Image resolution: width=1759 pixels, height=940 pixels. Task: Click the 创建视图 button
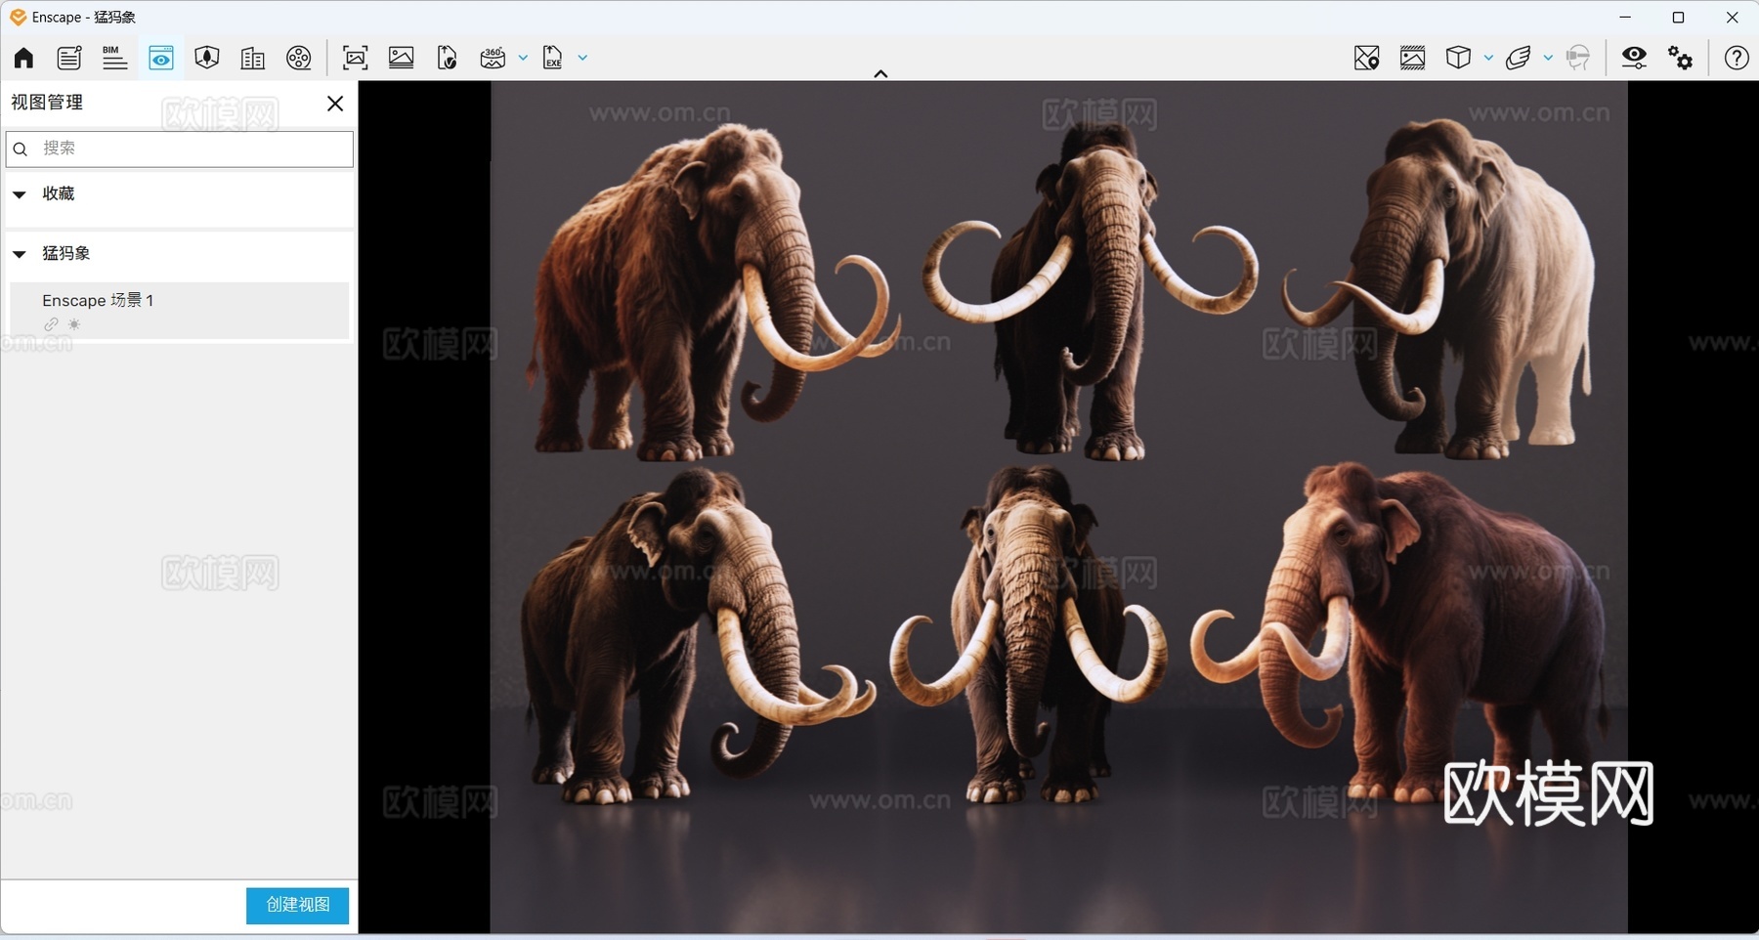click(x=297, y=905)
